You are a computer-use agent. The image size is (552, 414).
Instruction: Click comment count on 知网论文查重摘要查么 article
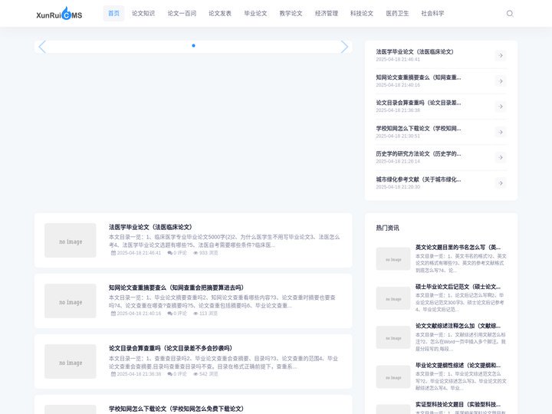(x=177, y=314)
